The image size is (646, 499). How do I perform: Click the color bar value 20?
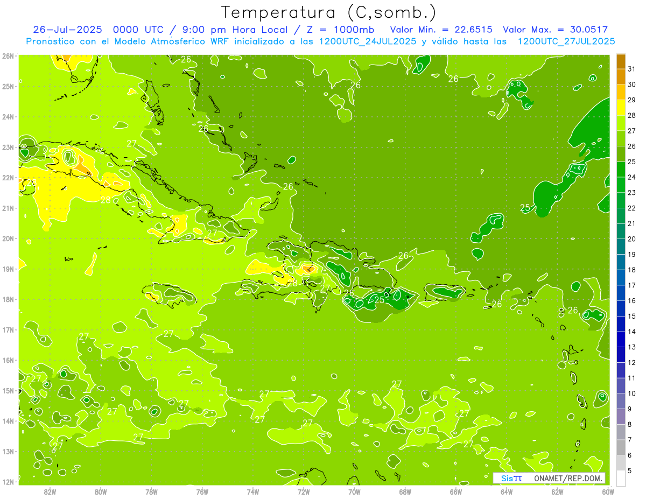coord(631,239)
